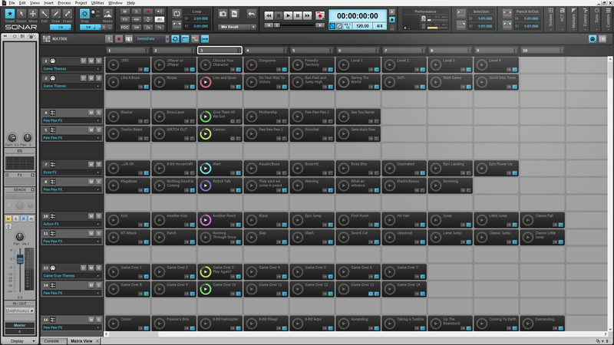The height and width of the screenshot is (345, 614).
Task: Launch the 'Robot Talk' cell
Action: click(205, 185)
